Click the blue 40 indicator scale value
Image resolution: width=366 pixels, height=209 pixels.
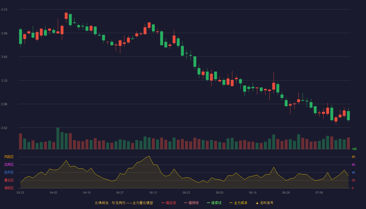[x=353, y=173]
